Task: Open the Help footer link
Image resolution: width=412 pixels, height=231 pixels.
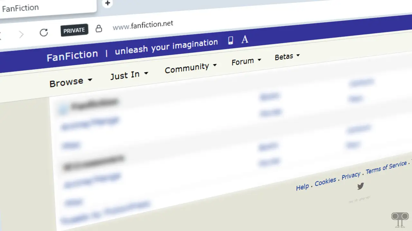Action: click(303, 187)
